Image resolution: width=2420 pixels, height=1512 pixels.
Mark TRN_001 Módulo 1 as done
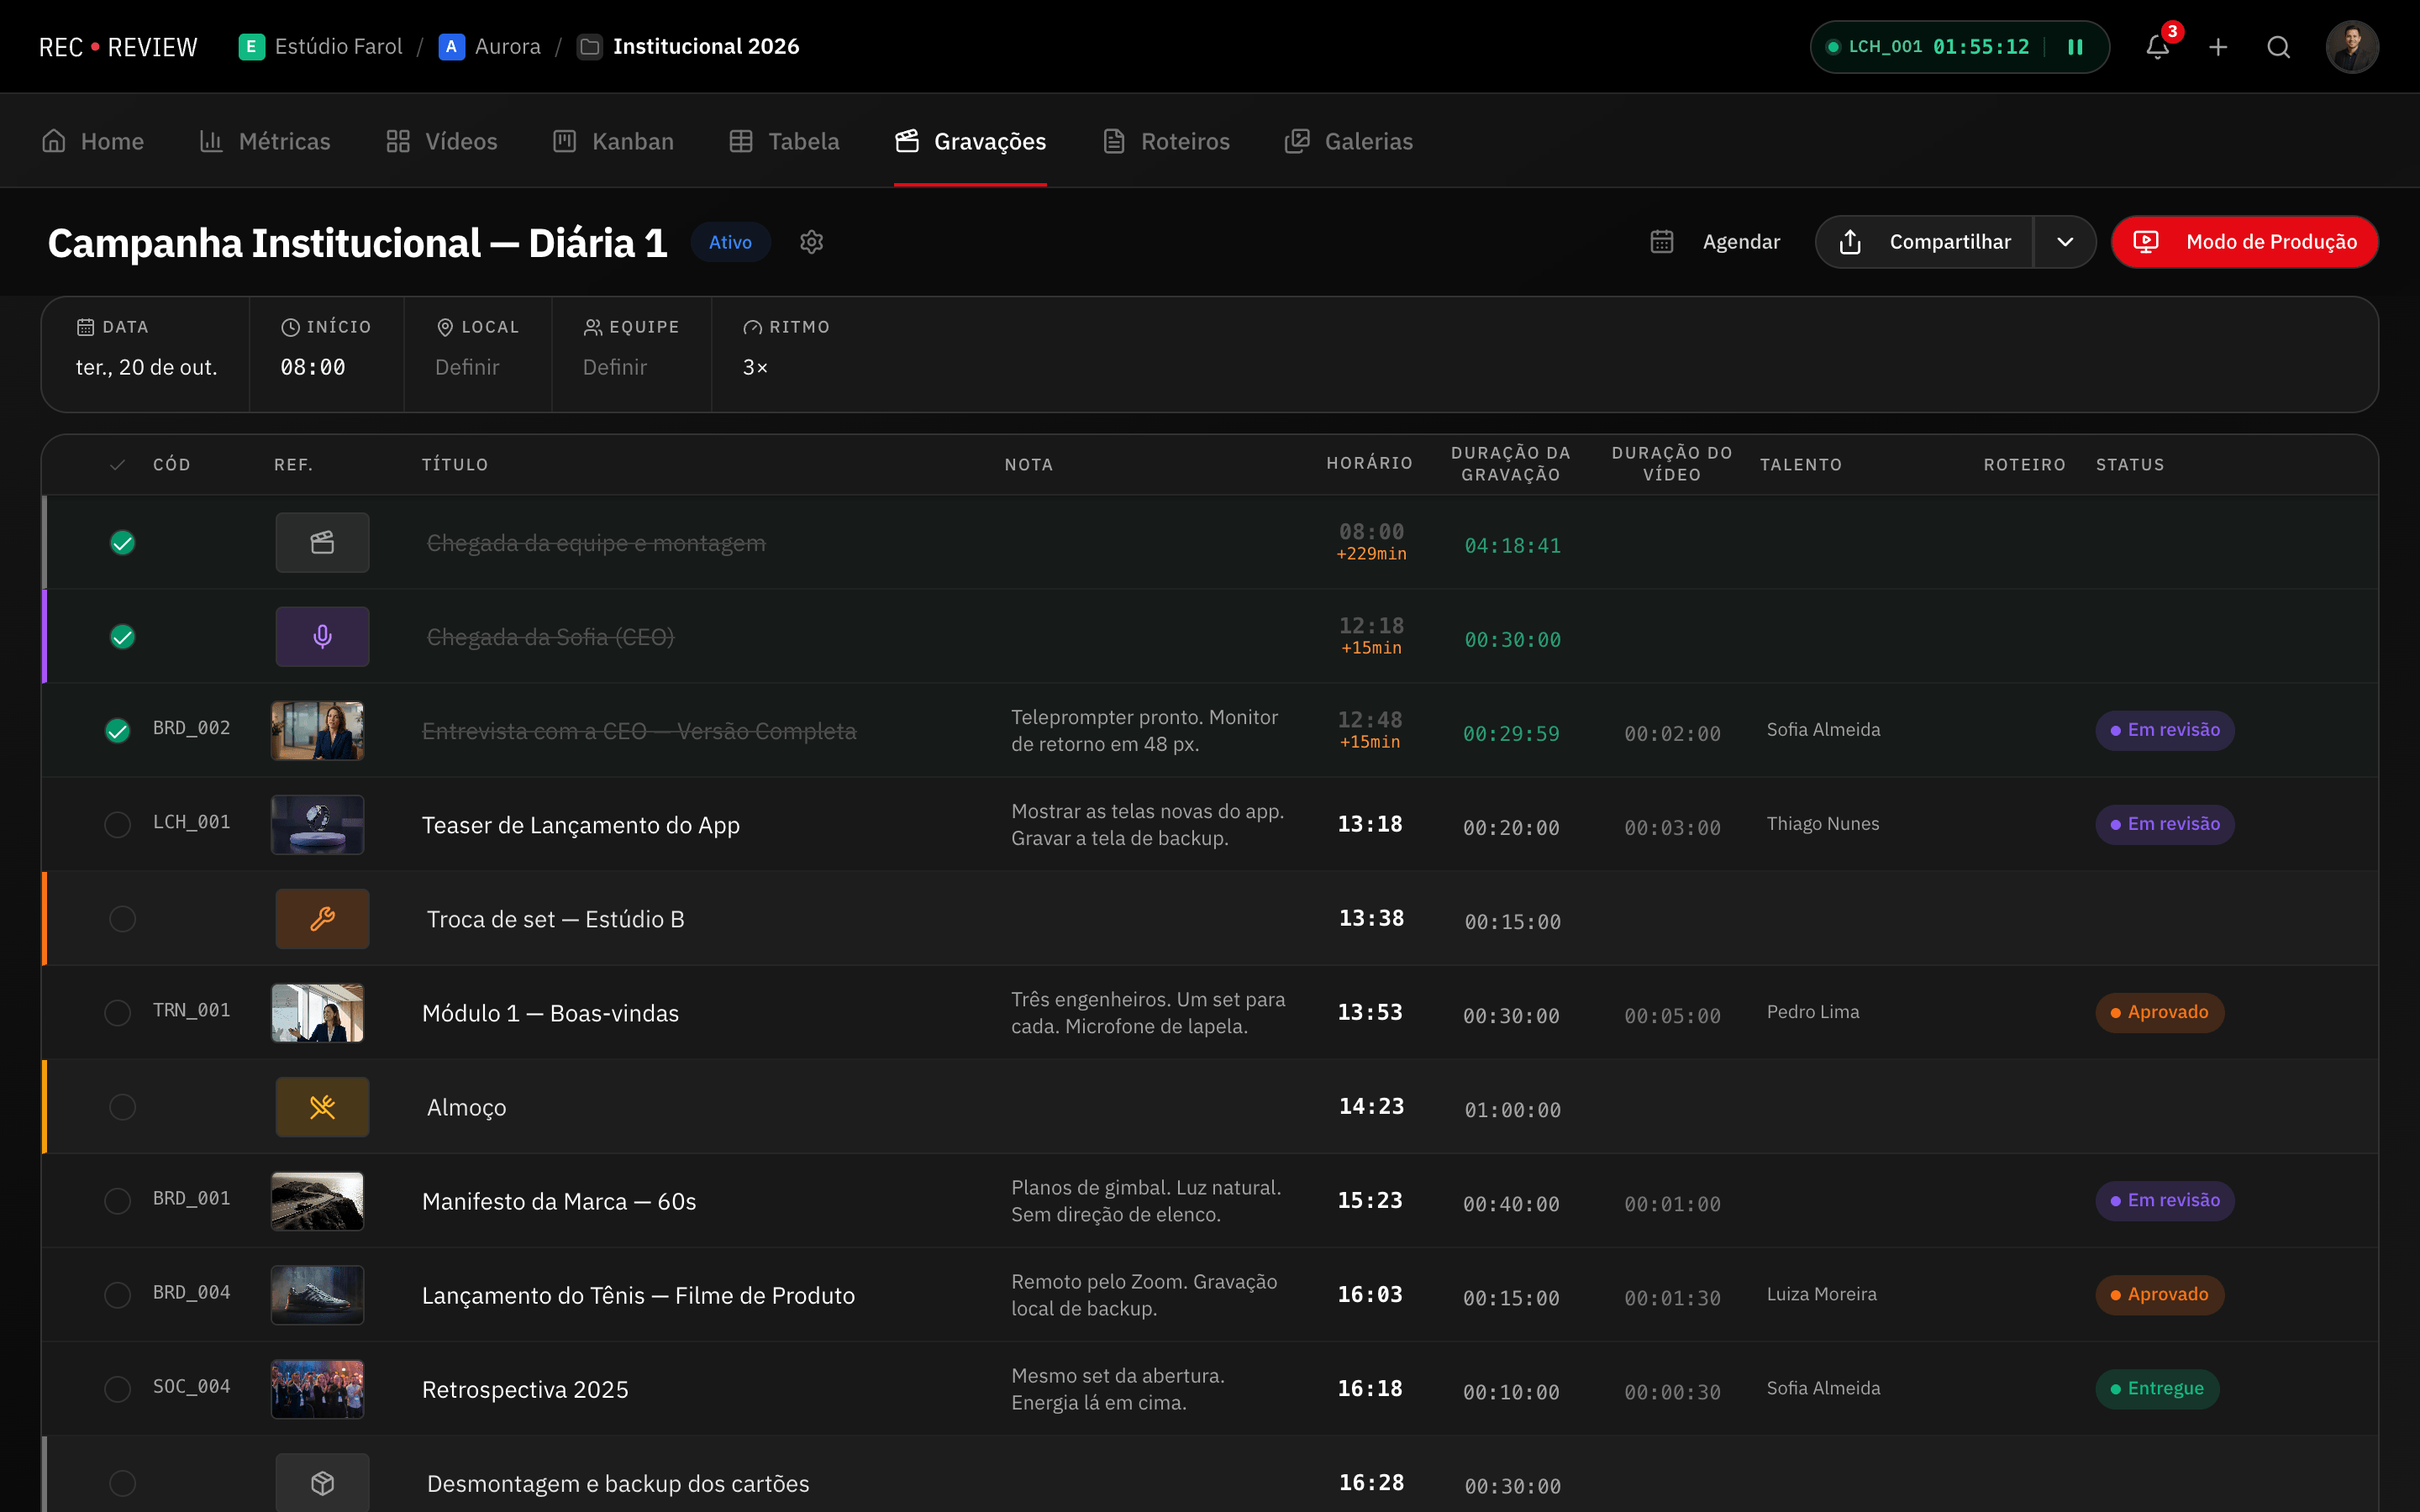pyautogui.click(x=117, y=1013)
